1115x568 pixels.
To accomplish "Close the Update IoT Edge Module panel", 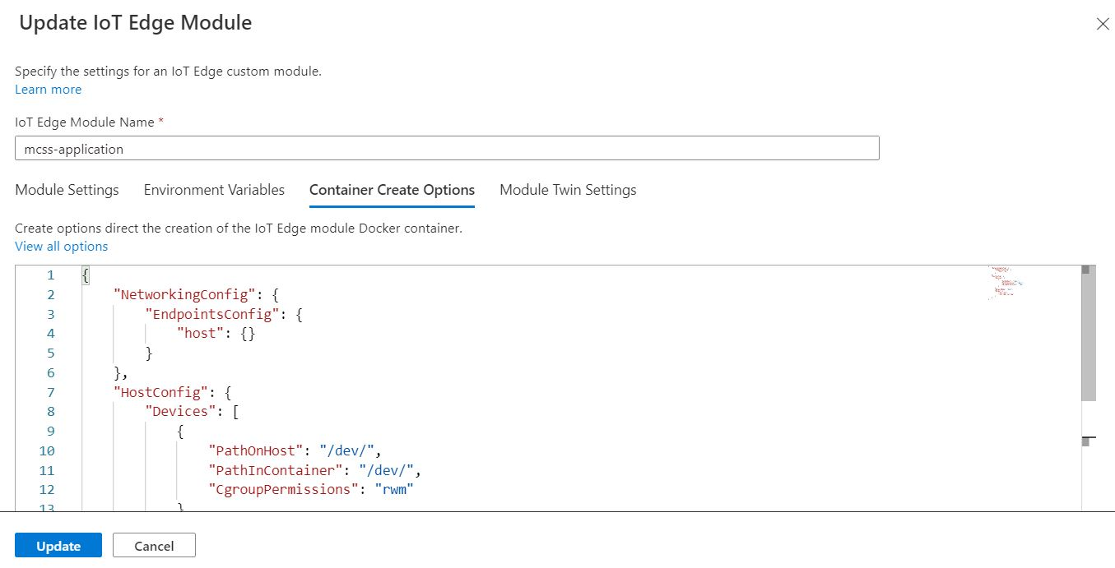I will [1103, 24].
